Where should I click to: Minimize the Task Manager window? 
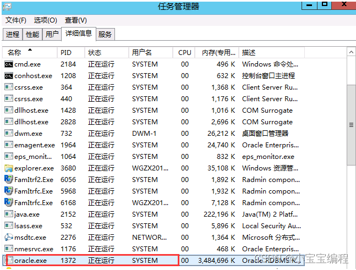coord(309,5)
